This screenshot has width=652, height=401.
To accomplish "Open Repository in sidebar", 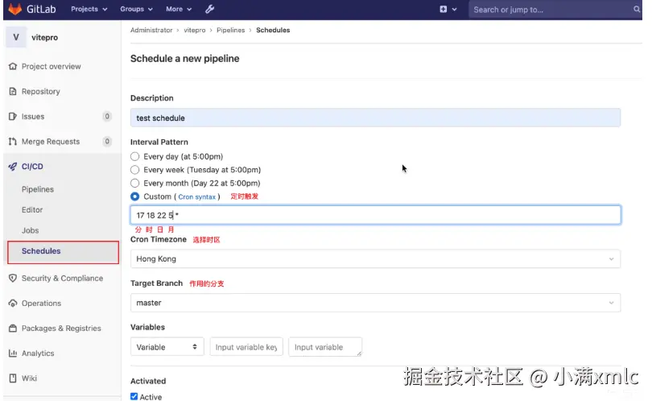I will 41,92.
